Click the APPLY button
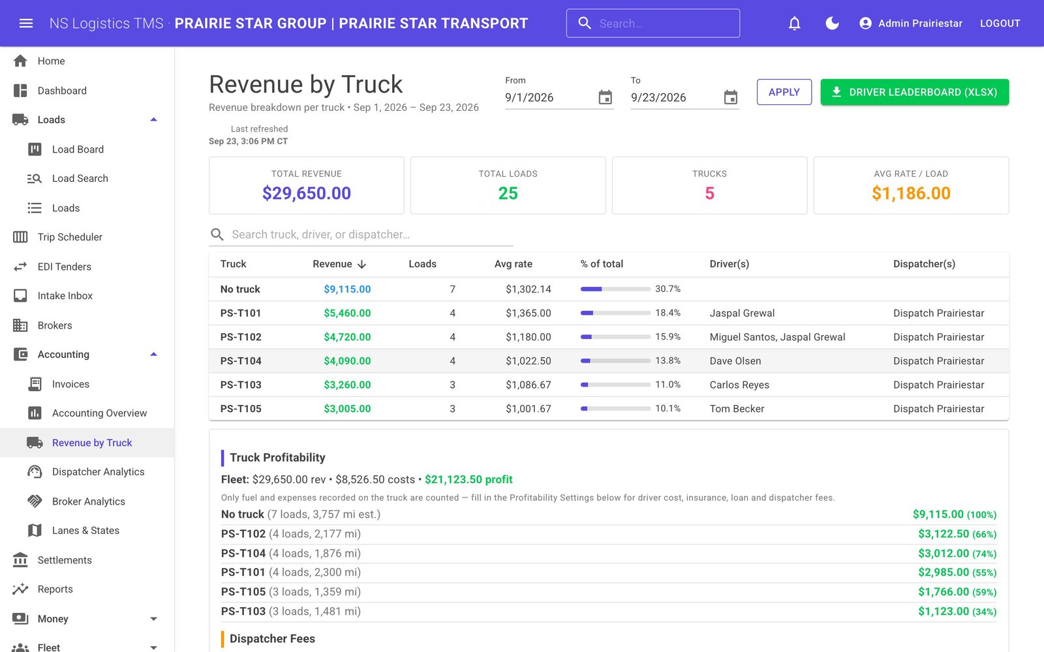Screen dimensions: 1044x652 [x=784, y=92]
